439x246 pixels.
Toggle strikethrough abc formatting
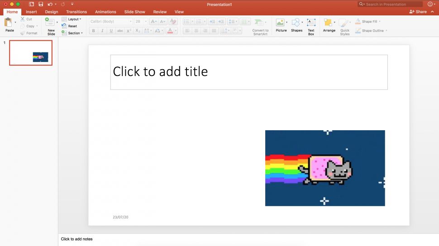[x=120, y=31]
